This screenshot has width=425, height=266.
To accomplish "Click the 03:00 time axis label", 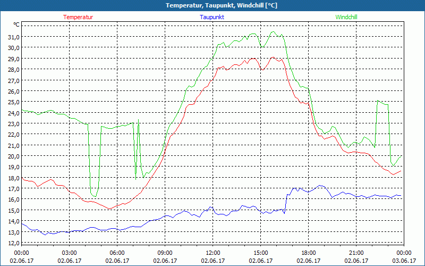I will [70, 253].
